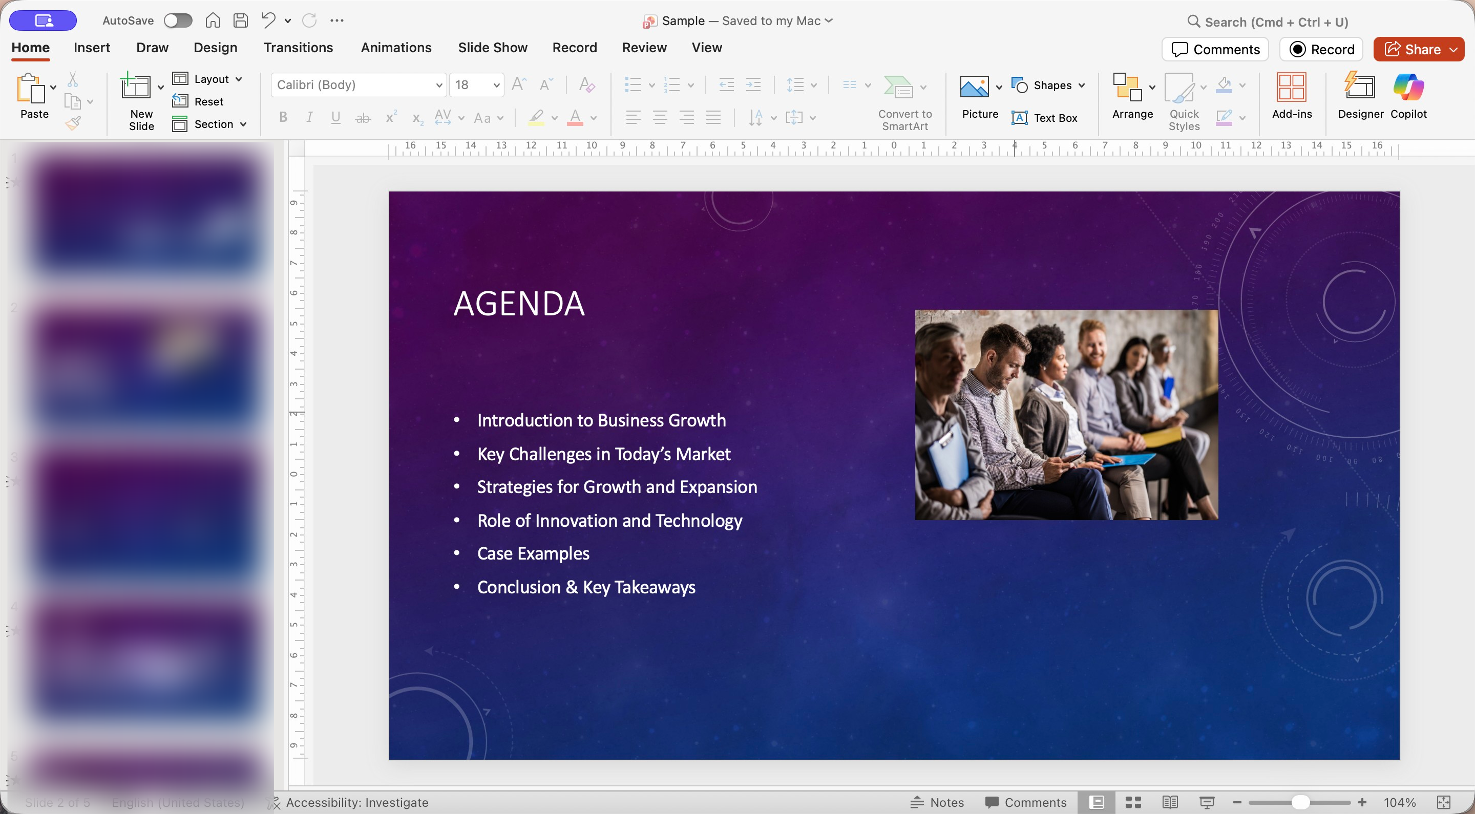Open Reading View from status bar
The height and width of the screenshot is (814, 1475).
coord(1170,803)
